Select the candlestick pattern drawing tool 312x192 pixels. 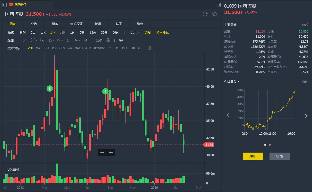pos(86,40)
